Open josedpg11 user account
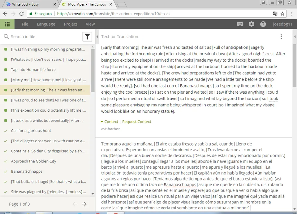 pos(282,24)
